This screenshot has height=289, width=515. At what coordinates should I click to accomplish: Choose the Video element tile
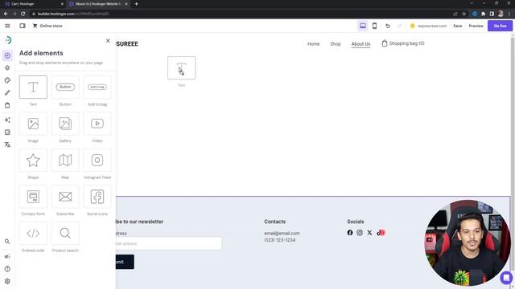[97, 124]
